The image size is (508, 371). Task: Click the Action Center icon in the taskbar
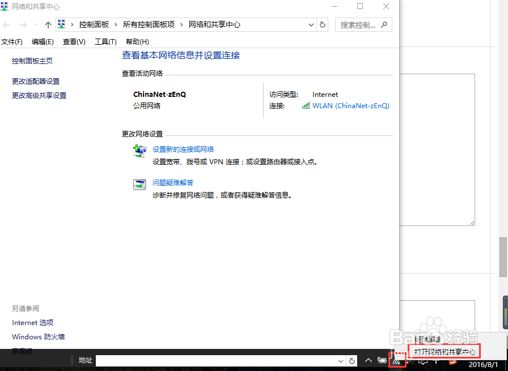[422, 361]
